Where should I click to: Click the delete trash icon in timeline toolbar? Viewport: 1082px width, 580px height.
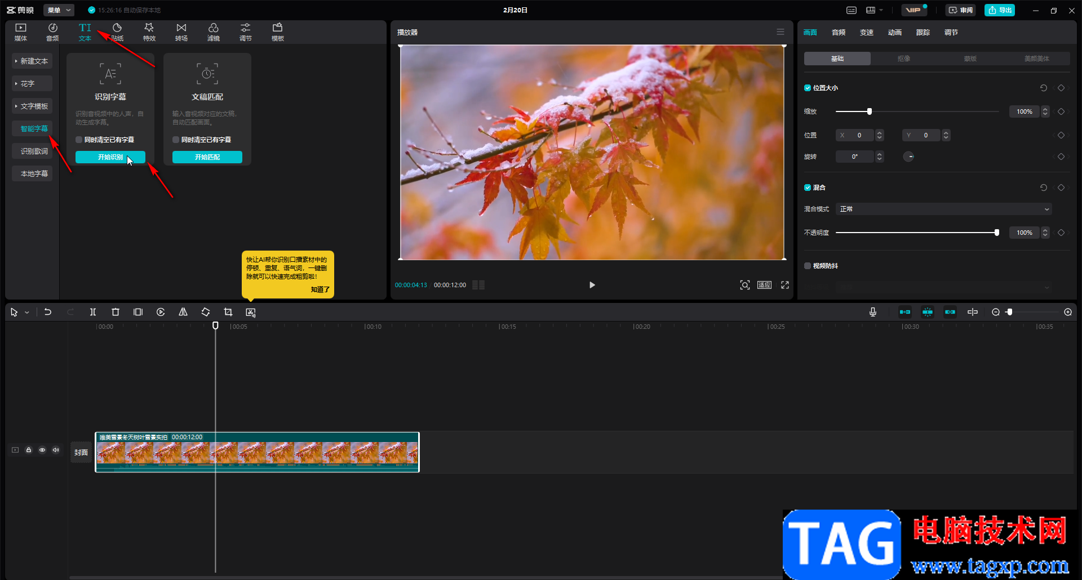(x=116, y=312)
